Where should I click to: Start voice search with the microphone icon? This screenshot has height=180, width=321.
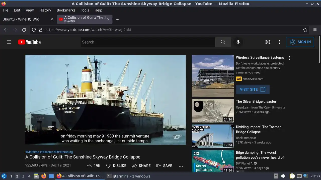238,42
